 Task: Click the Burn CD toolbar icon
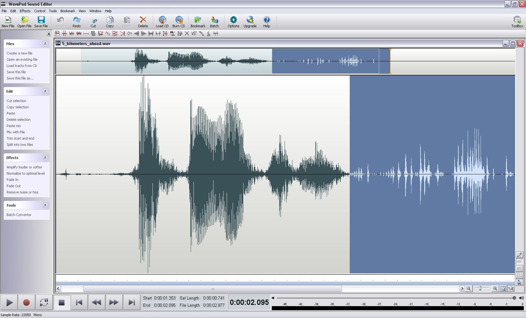[x=179, y=21]
